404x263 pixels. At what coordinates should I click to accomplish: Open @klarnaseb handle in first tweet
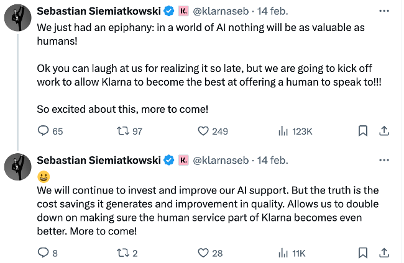click(221, 11)
